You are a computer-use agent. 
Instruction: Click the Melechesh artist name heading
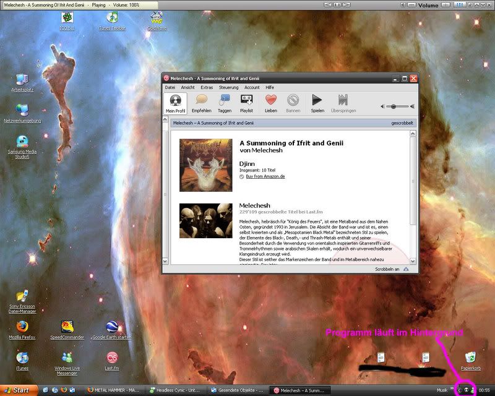coord(254,205)
